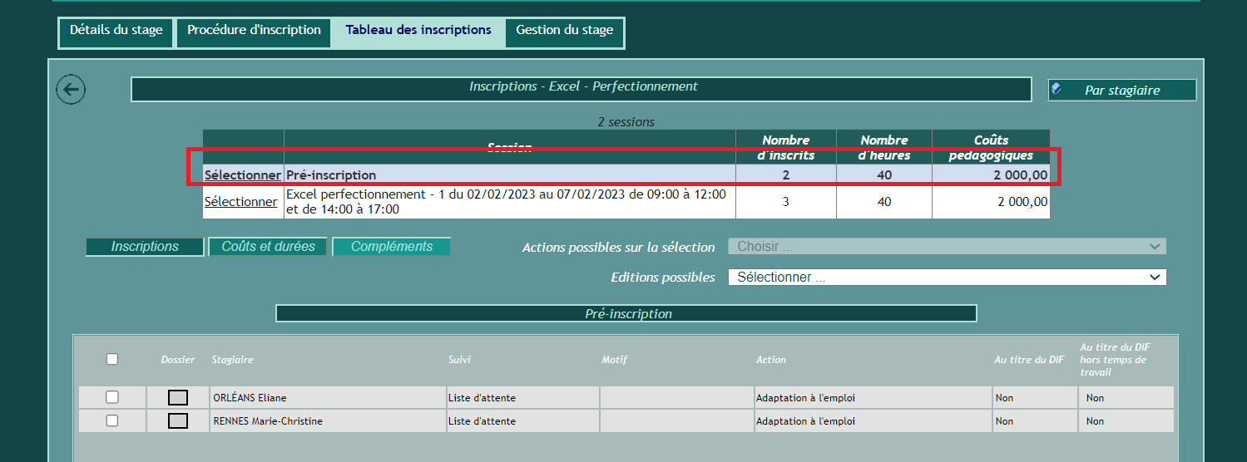
Task: Check the box for RENNES Marie-Christine
Action: pos(112,420)
